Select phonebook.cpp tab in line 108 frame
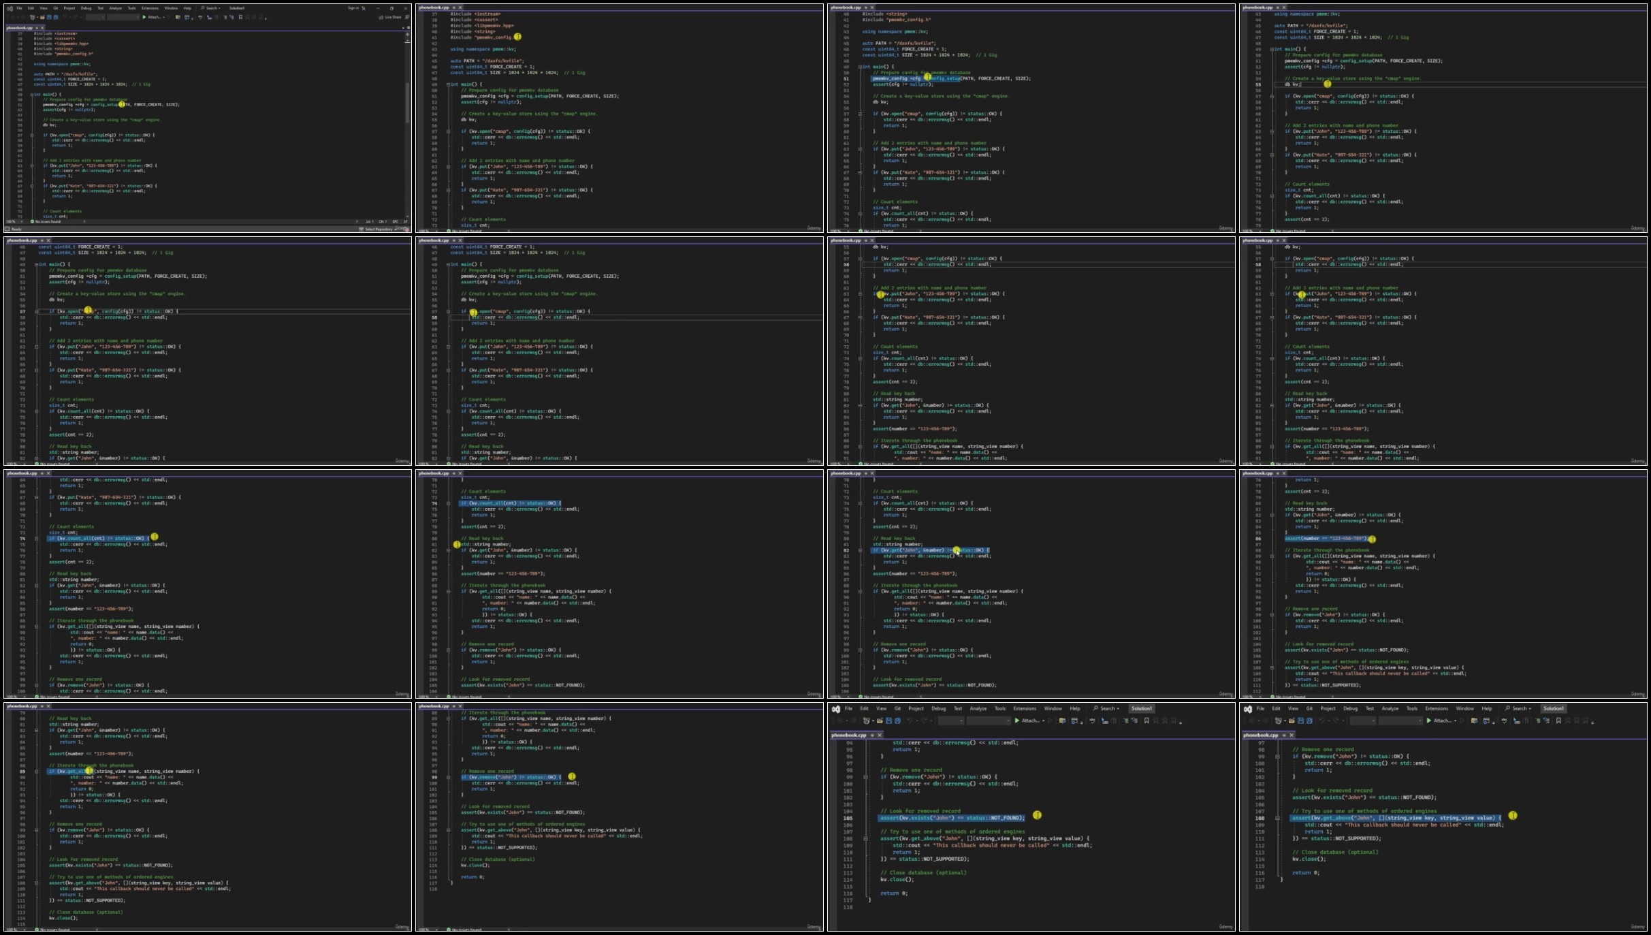Screen dimensions: 1651x935 [1261, 735]
